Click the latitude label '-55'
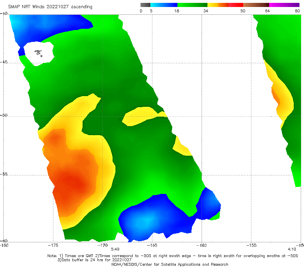Viewport: 304px width, 267px height. tap(4, 174)
